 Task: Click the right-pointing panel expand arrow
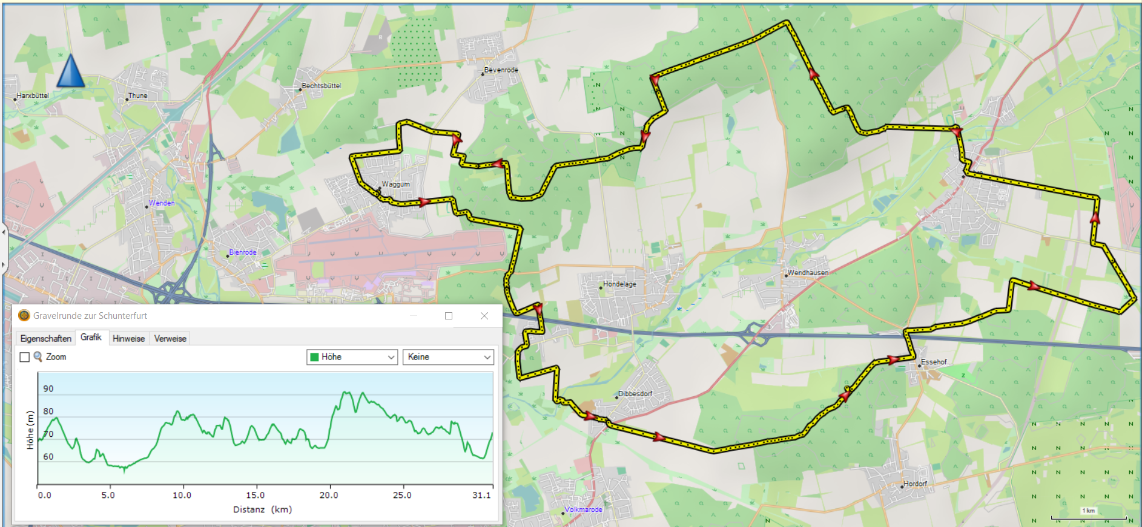(x=4, y=264)
